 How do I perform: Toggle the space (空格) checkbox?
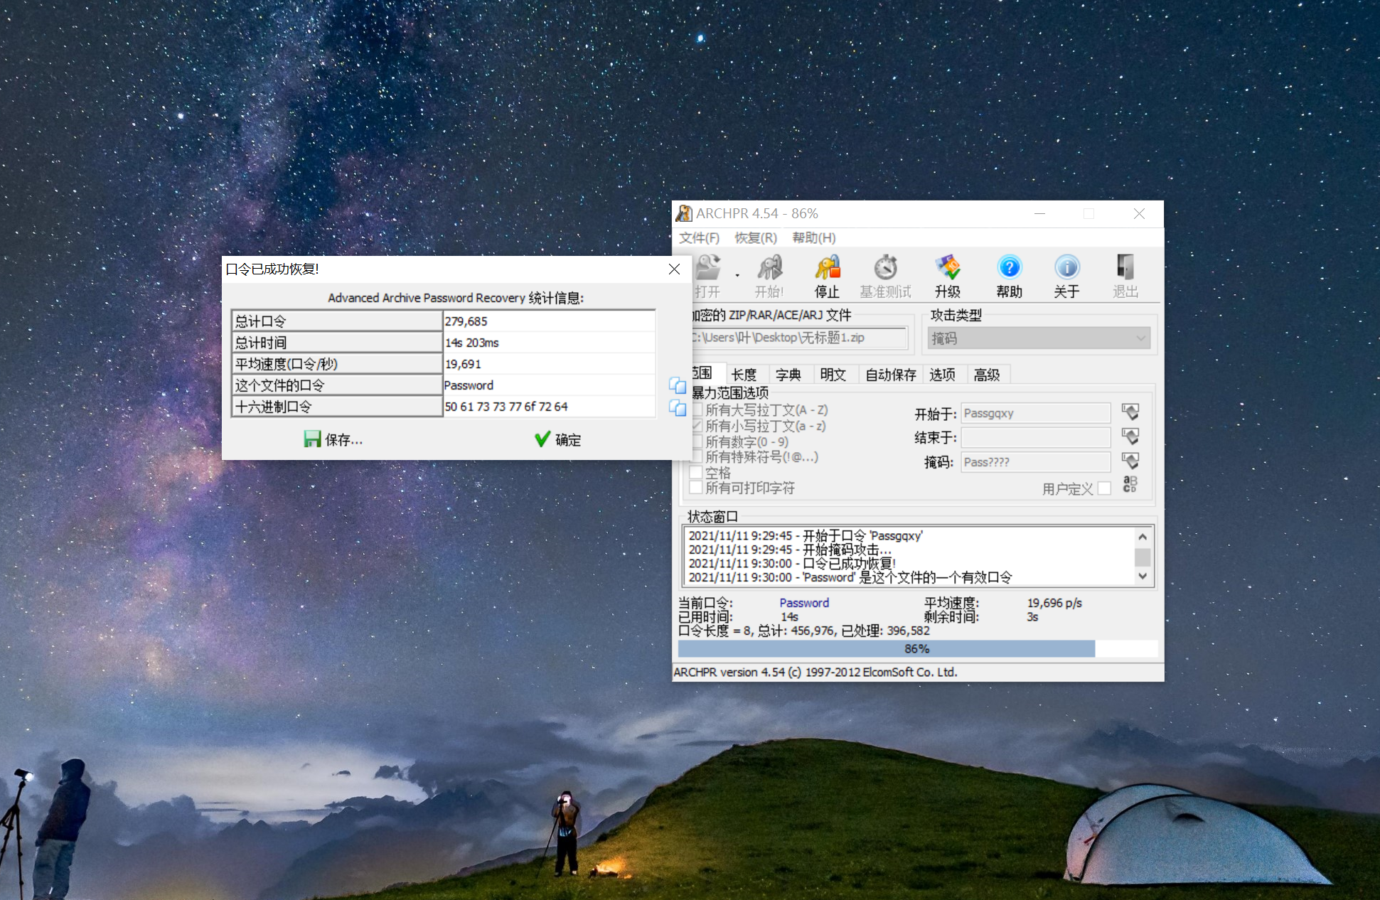point(697,472)
